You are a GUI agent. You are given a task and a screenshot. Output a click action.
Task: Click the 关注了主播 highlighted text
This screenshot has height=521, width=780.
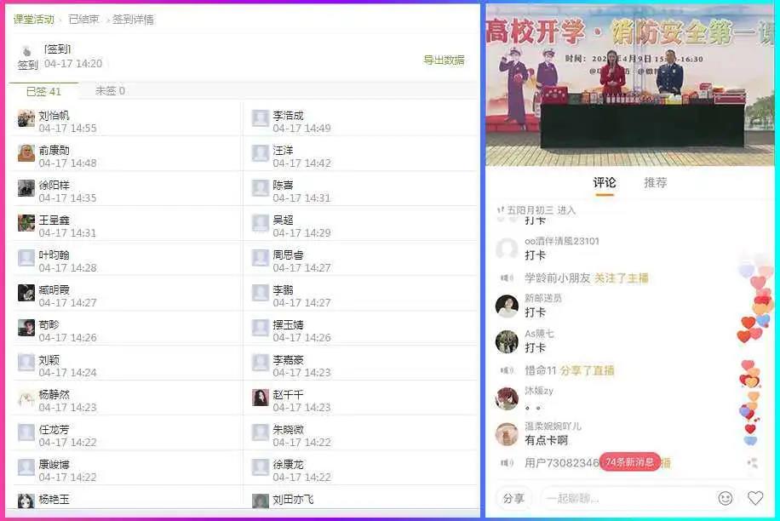622,274
